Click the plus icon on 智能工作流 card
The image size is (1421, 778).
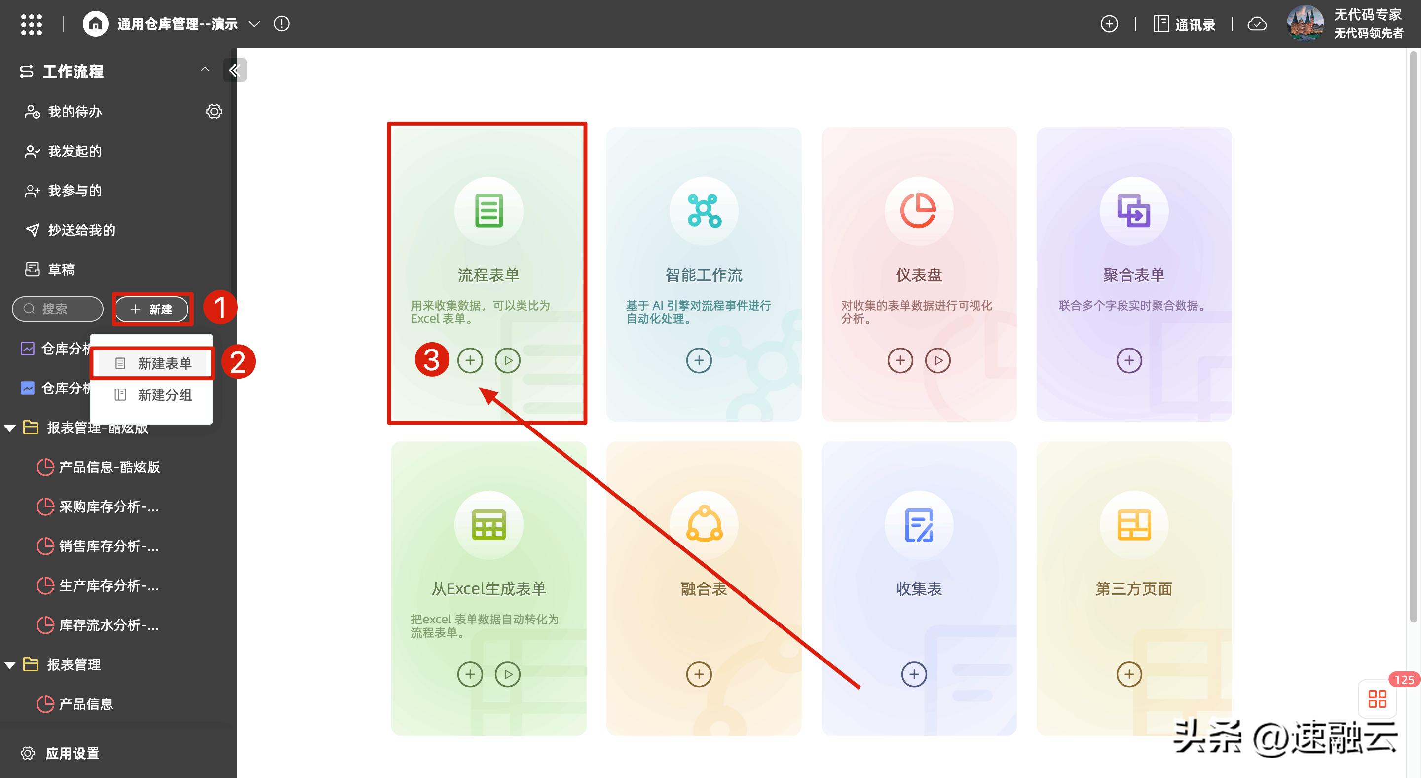tap(698, 360)
